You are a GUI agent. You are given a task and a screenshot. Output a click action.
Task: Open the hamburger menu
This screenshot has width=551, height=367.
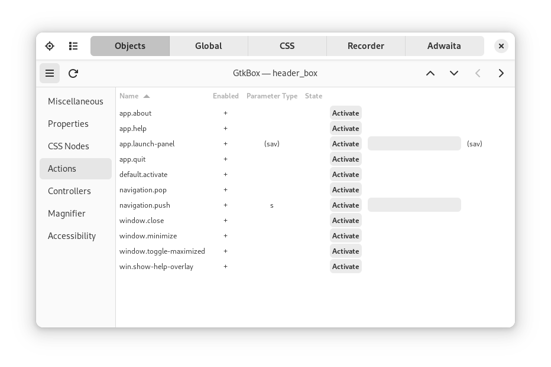tap(50, 73)
